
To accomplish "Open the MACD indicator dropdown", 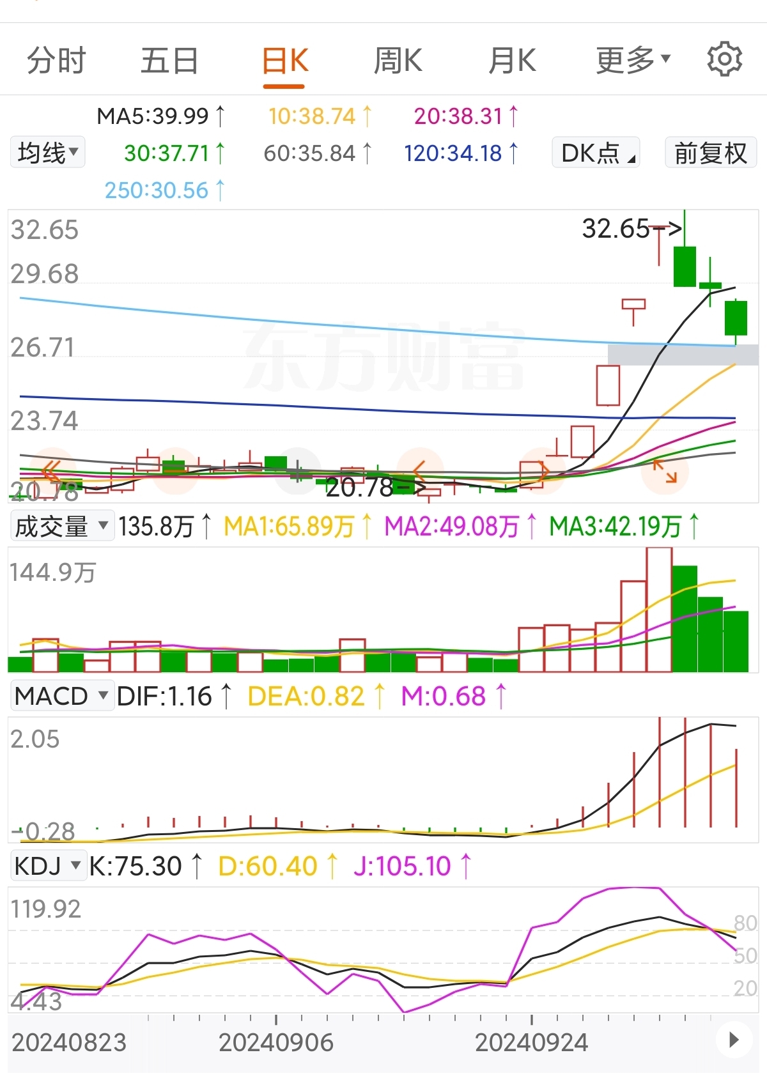I will tap(62, 695).
